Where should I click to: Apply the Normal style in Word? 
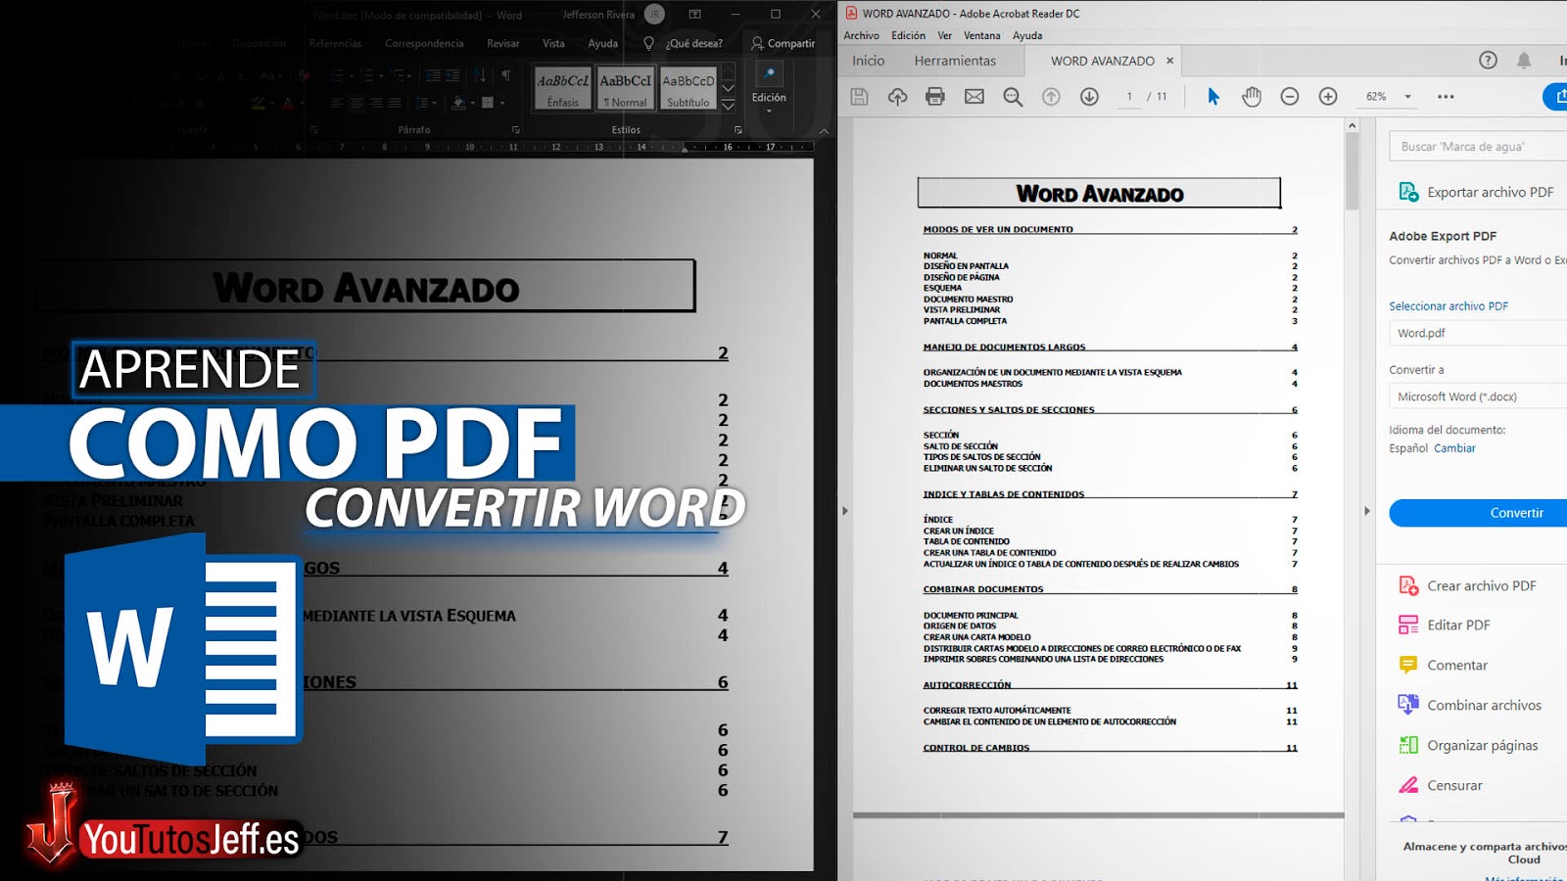pyautogui.click(x=626, y=89)
